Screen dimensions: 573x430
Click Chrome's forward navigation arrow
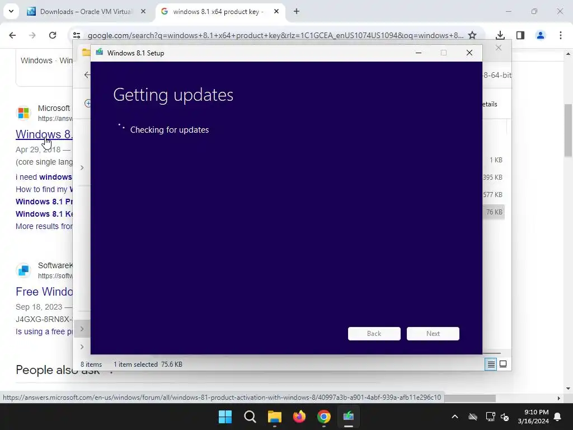point(32,35)
